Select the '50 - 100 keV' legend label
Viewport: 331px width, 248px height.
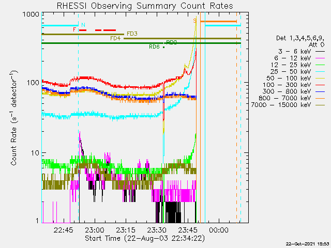pos(289,78)
